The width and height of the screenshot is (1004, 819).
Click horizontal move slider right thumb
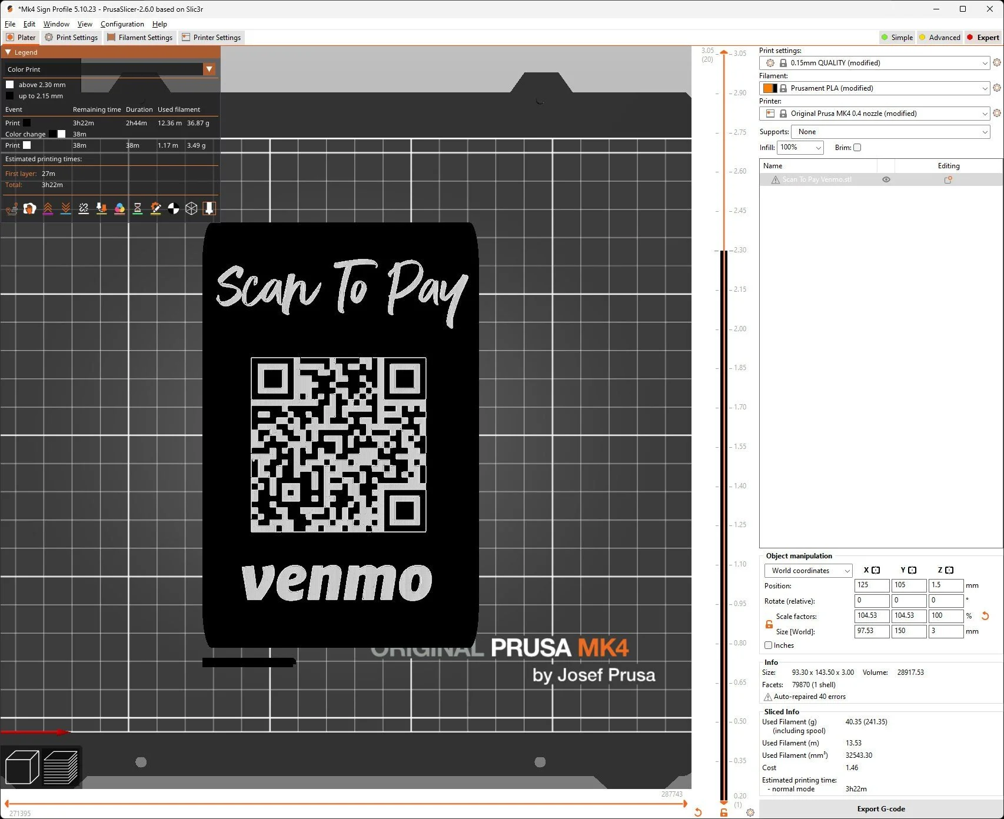[685, 804]
